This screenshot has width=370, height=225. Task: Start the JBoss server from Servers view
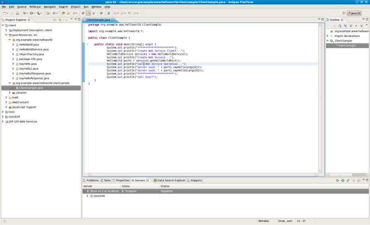pos(343,180)
